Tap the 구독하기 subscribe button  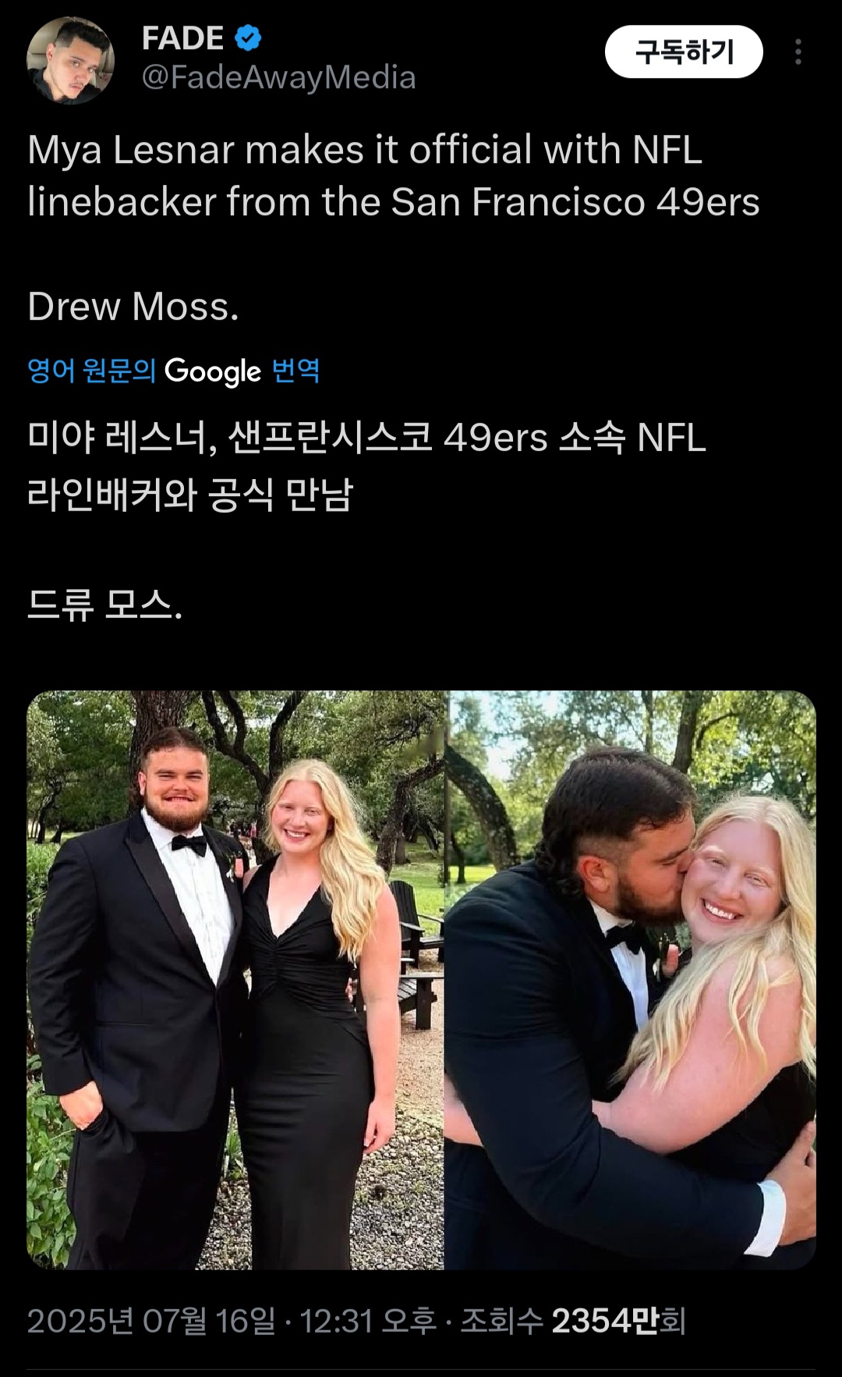pos(684,51)
